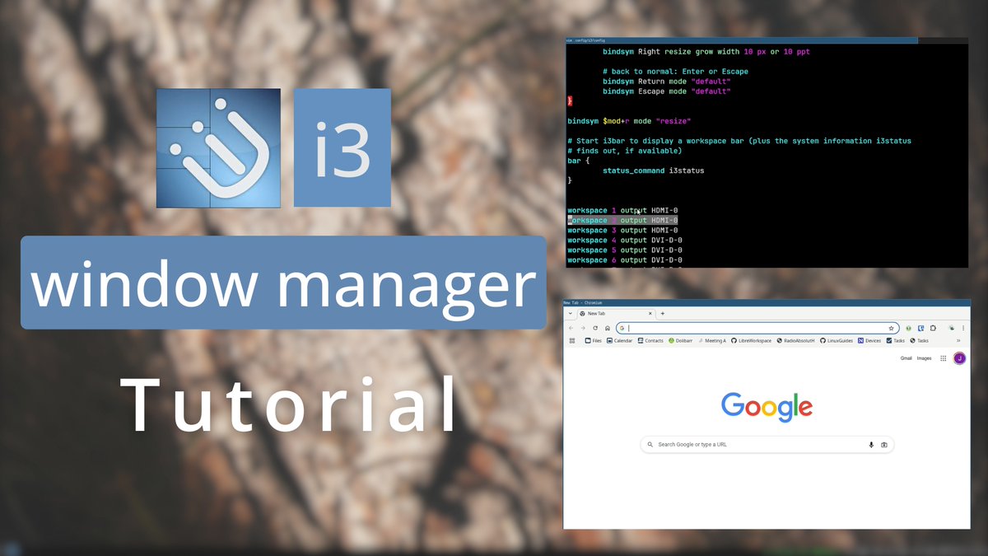Click the microphone voice search icon
The width and height of the screenshot is (988, 556).
click(871, 445)
